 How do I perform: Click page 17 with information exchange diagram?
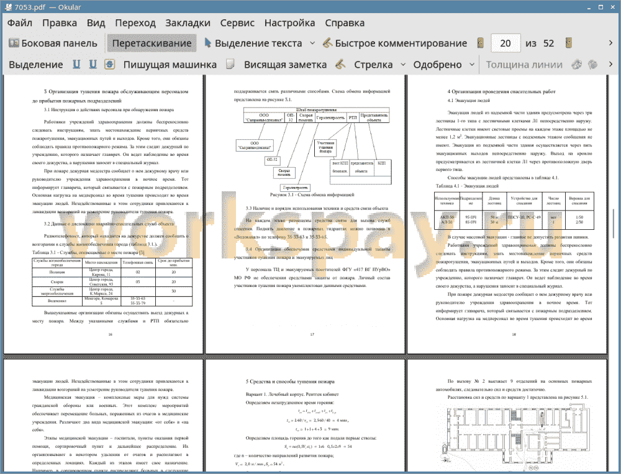tap(306, 214)
